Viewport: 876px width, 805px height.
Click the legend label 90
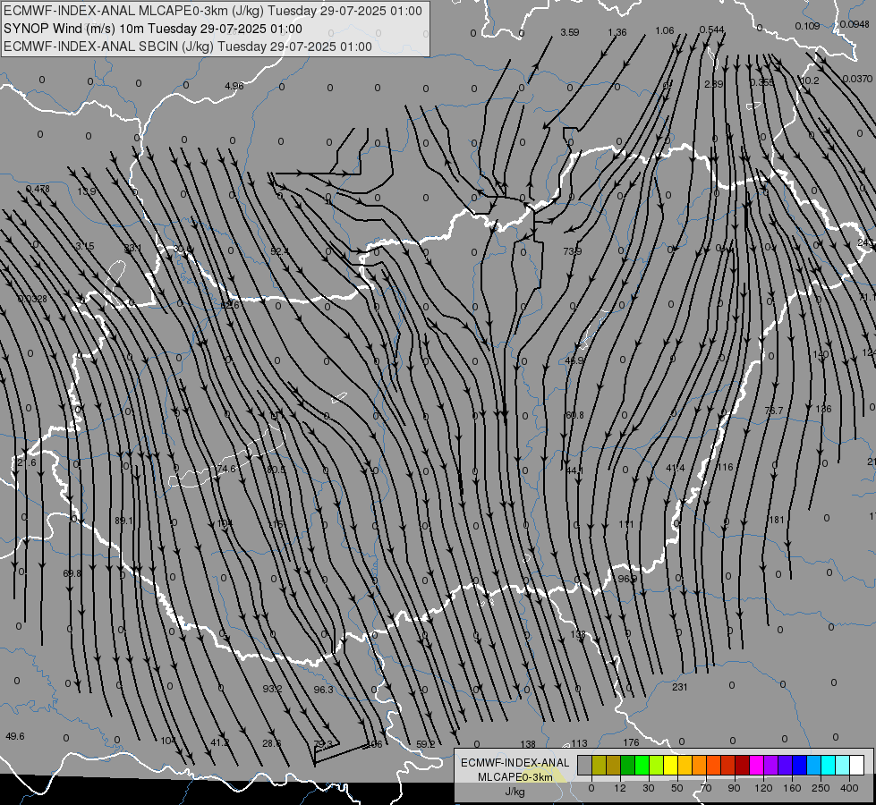click(734, 788)
